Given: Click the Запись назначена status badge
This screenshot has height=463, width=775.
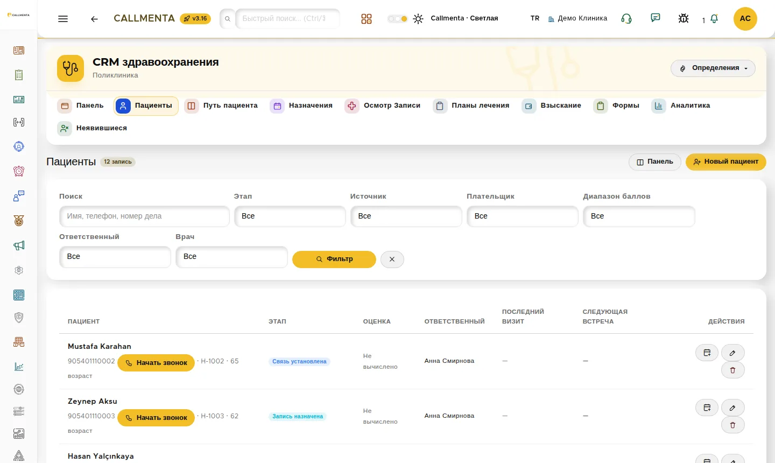Looking at the screenshot, I should (298, 417).
